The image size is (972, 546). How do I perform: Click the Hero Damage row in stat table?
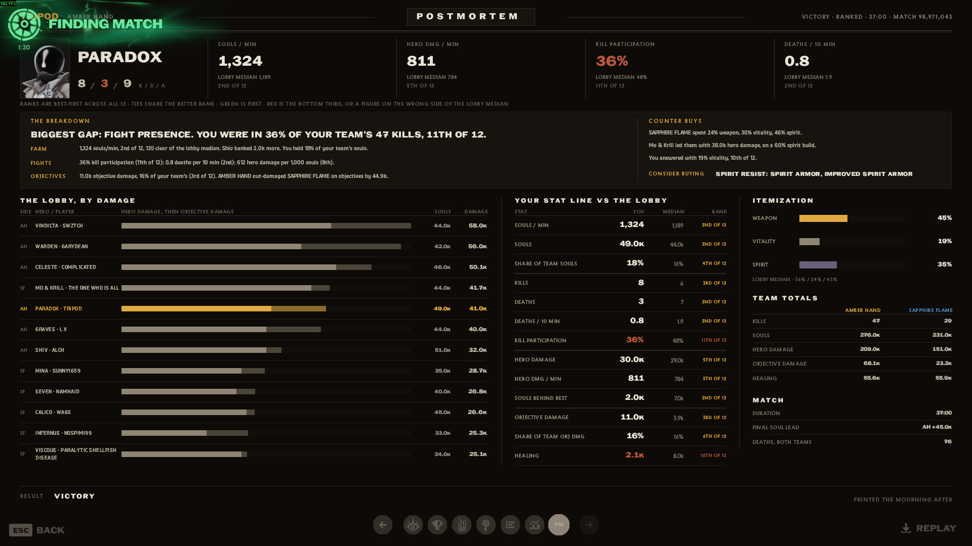click(x=621, y=359)
